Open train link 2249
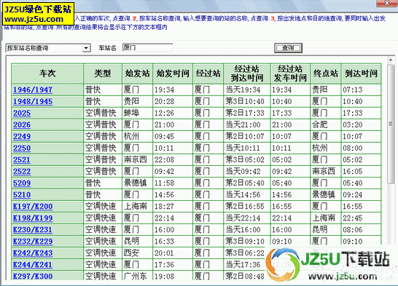 (22, 136)
